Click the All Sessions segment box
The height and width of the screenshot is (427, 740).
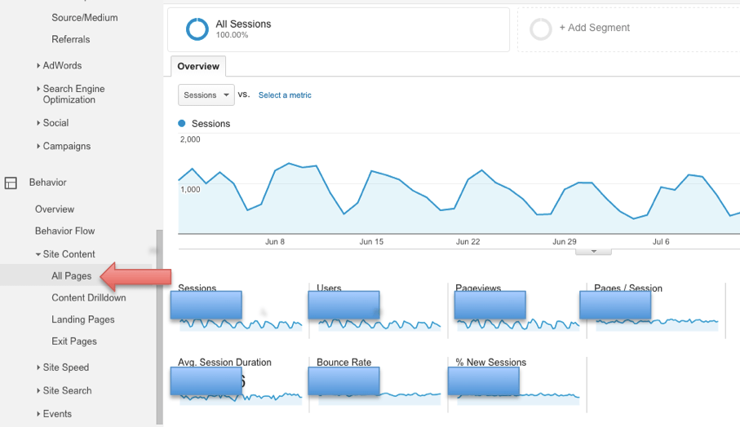(x=339, y=29)
